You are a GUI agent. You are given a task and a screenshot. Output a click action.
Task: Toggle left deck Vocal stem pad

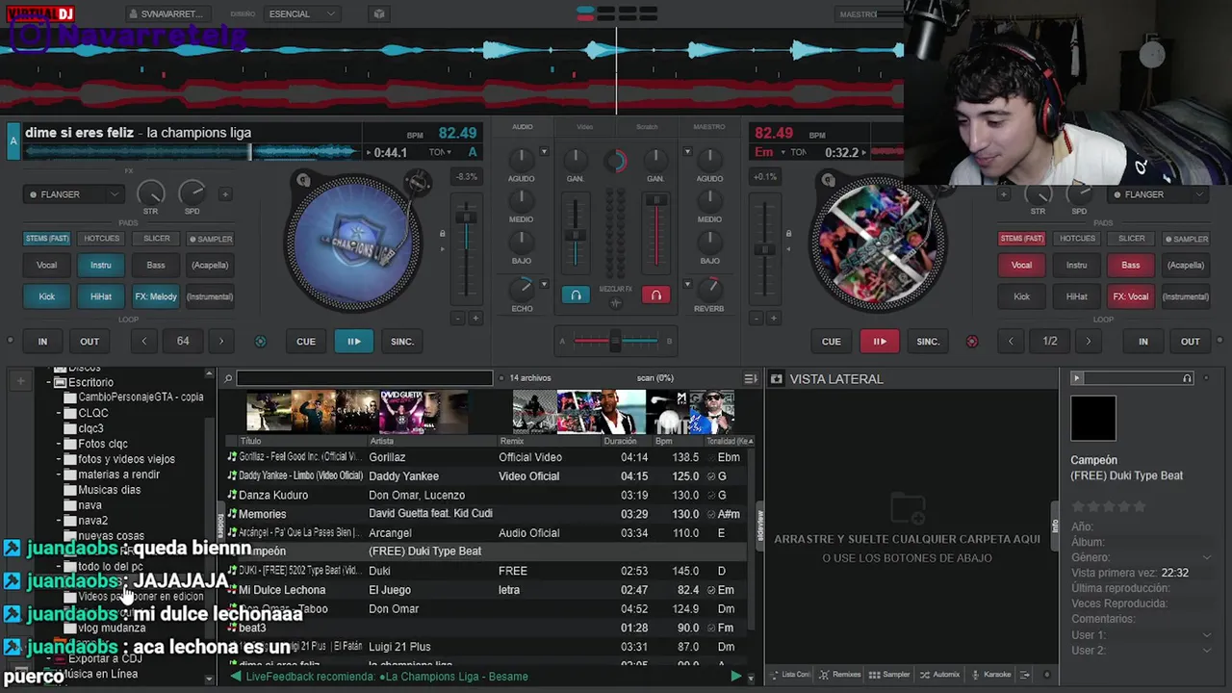point(46,265)
